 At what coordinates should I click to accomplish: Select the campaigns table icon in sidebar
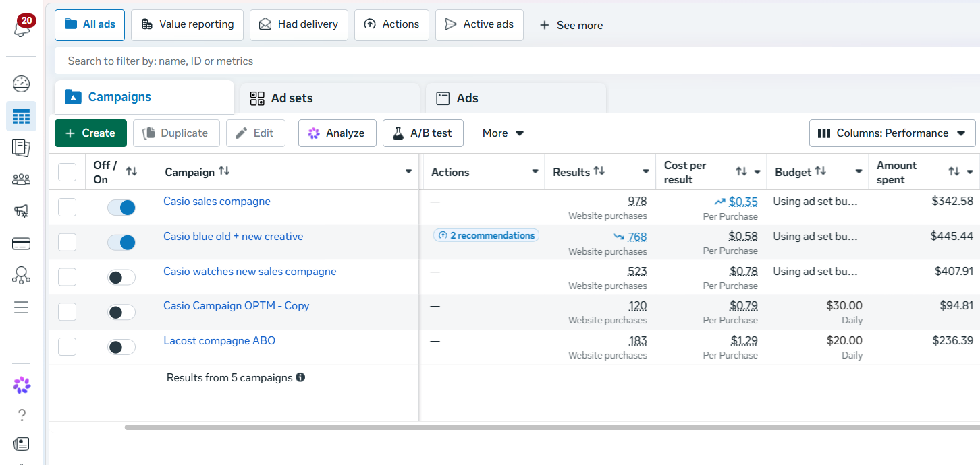click(x=22, y=117)
